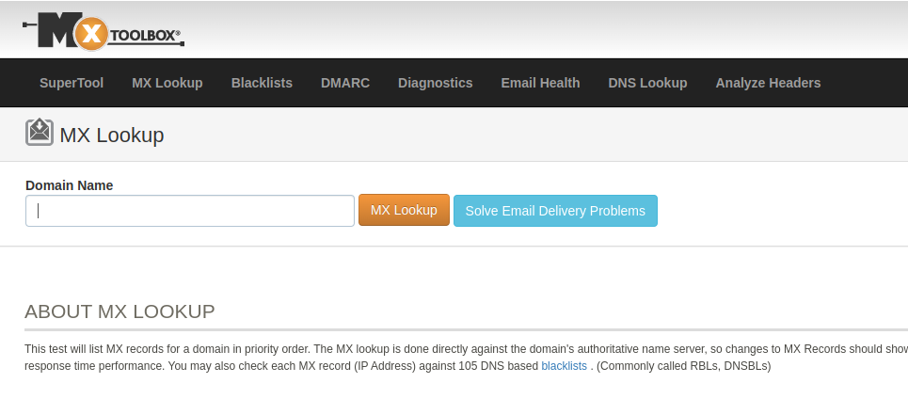Click Solve Email Delivery Problems button
The width and height of the screenshot is (908, 399).
click(x=555, y=211)
